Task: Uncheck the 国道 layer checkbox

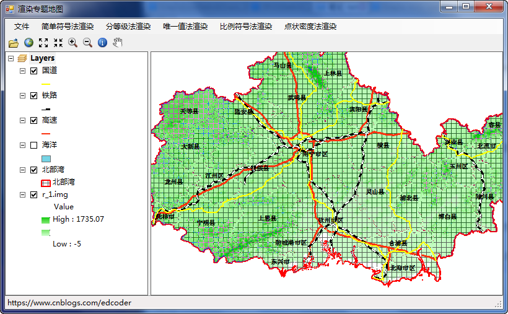Action: 34,71
